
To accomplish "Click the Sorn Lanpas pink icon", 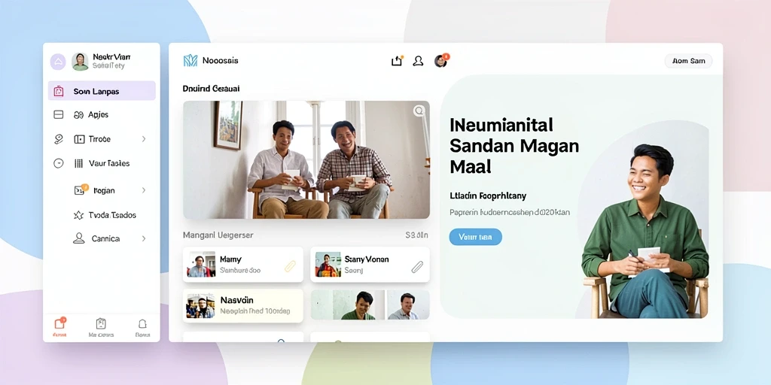I will pos(59,91).
